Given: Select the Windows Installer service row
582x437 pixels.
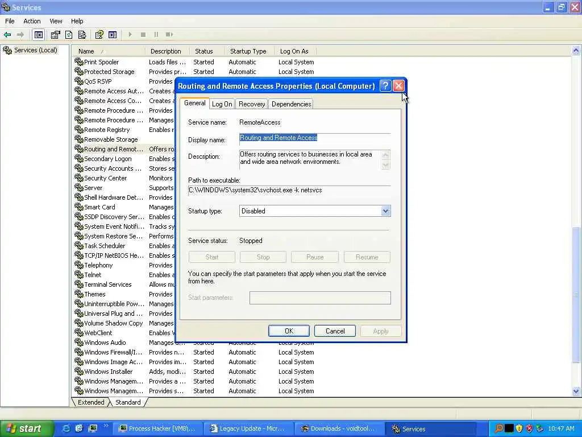Looking at the screenshot, I should 196,371.
